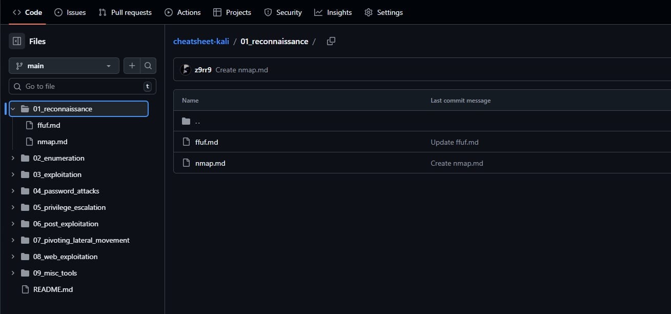The image size is (671, 314).
Task: Open the Code tab
Action: pos(27,12)
